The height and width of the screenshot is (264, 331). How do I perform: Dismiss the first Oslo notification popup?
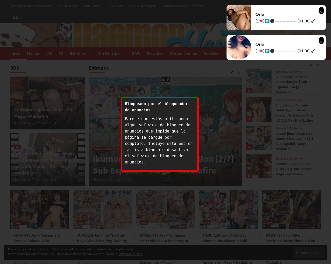coord(321,11)
